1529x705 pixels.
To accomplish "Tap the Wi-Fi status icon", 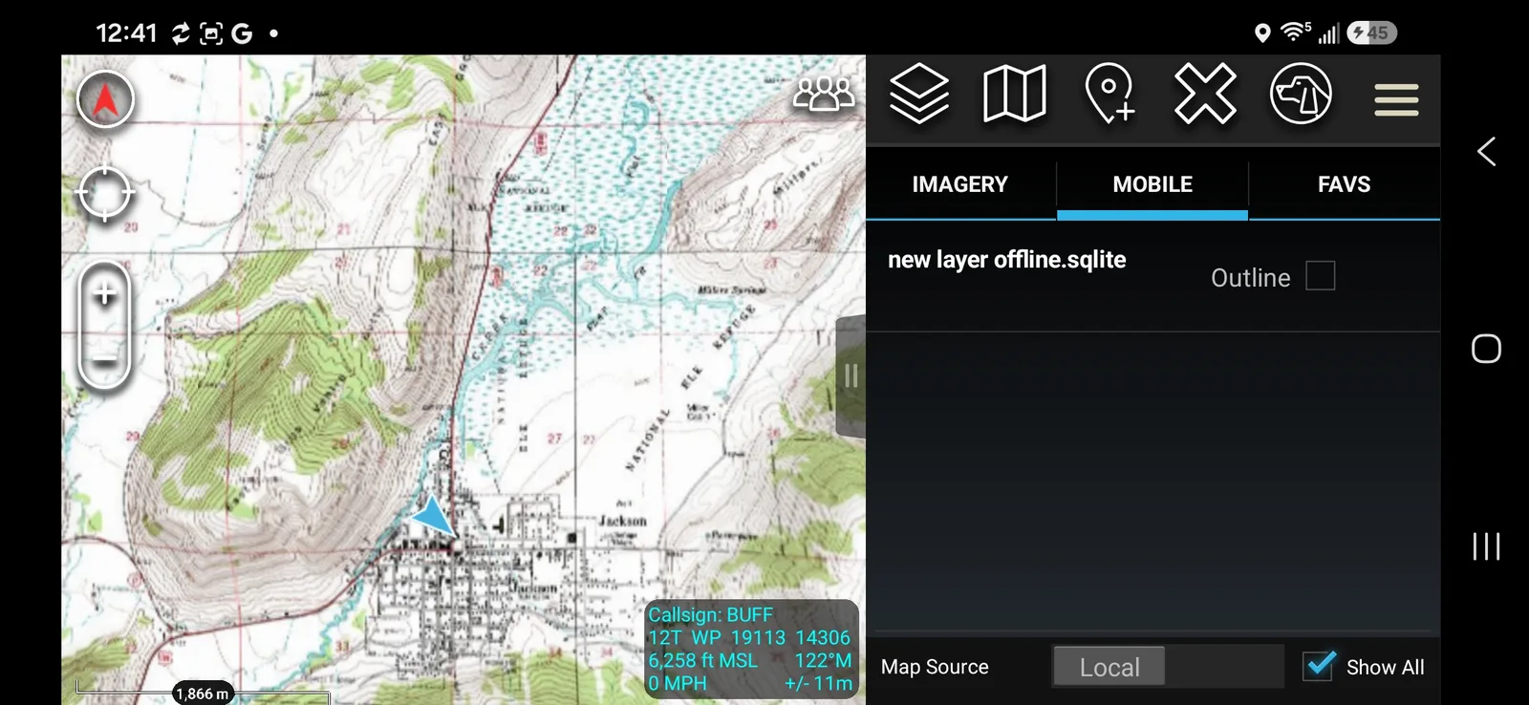I will point(1295,32).
